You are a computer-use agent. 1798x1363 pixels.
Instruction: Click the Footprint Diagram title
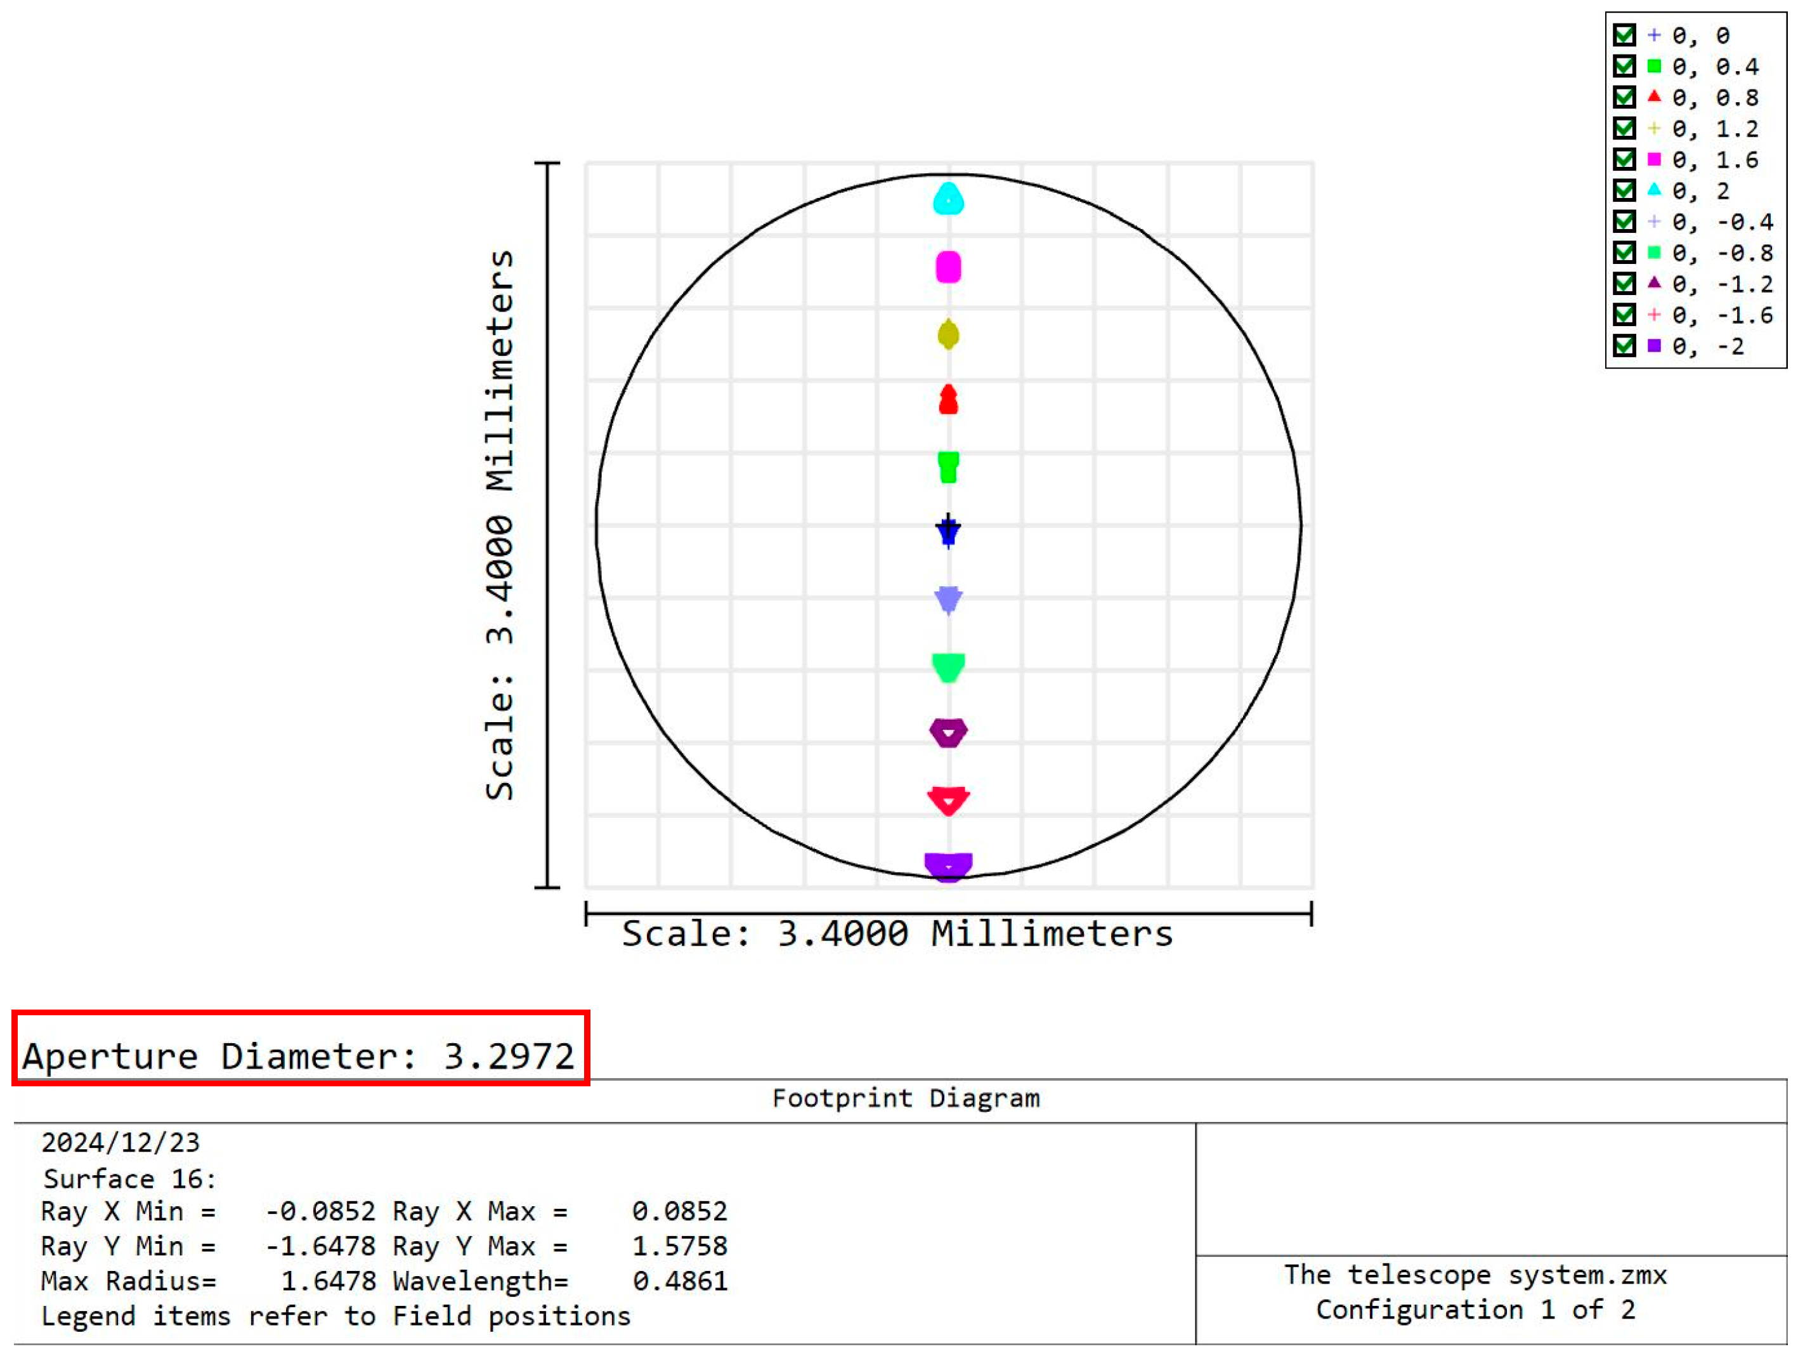coord(906,1097)
